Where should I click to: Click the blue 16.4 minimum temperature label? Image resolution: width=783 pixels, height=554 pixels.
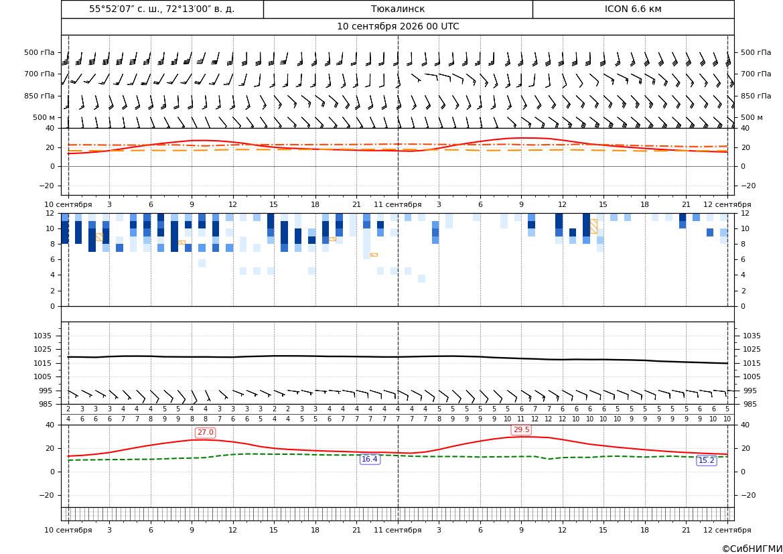tap(370, 459)
